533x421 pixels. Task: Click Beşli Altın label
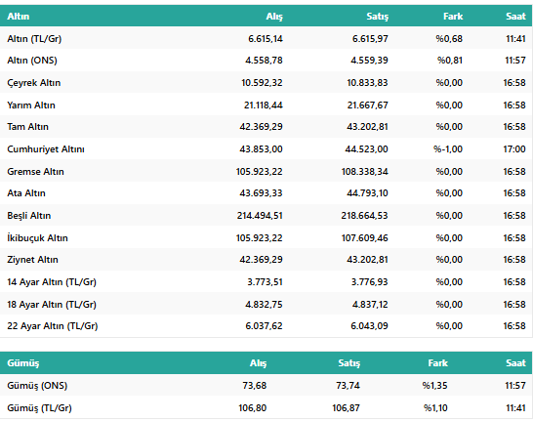point(29,216)
